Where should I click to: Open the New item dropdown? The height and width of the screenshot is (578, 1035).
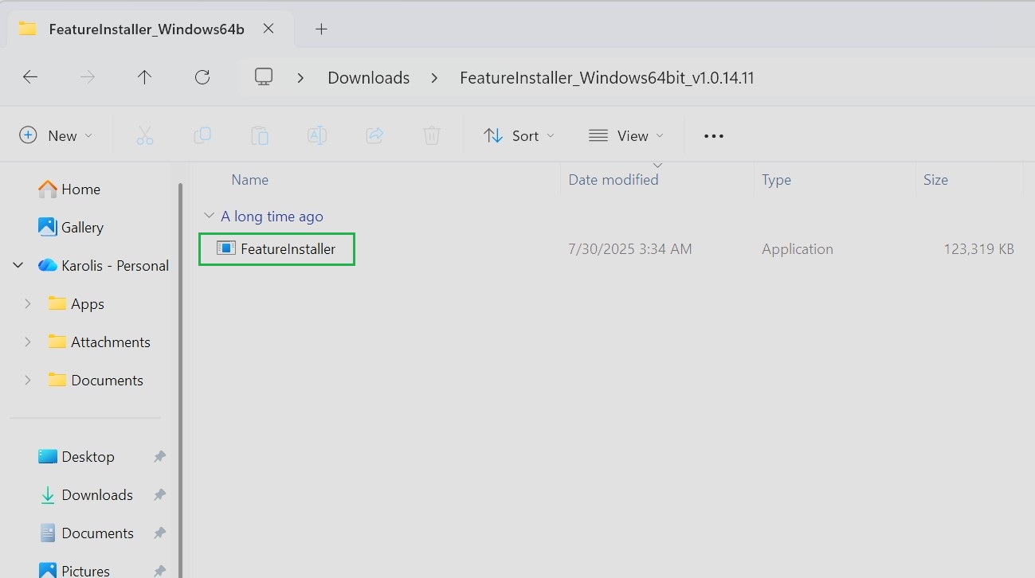(x=56, y=136)
